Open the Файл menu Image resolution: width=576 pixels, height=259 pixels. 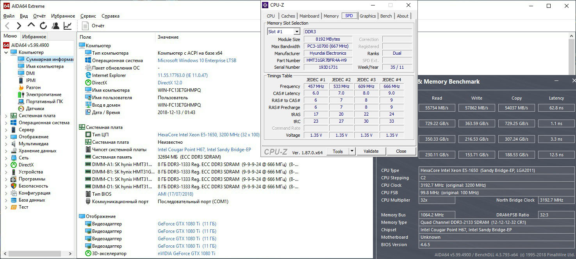[9, 16]
